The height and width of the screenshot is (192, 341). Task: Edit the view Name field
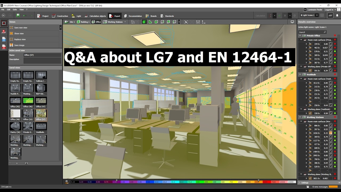42,55
